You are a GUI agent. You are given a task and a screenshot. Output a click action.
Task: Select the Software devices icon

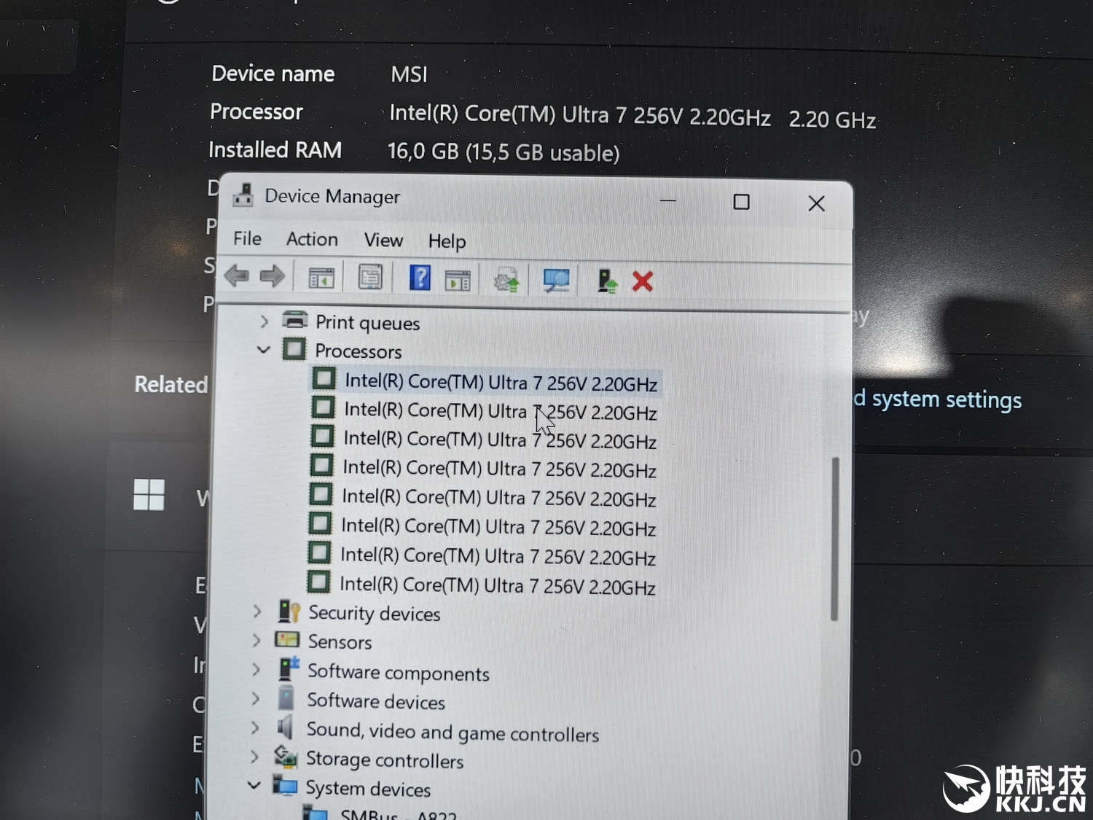[x=286, y=698]
